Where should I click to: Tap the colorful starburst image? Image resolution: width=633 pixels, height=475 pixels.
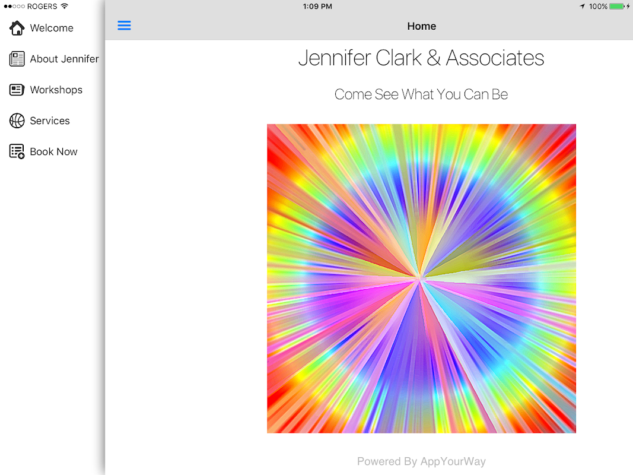pyautogui.click(x=421, y=278)
